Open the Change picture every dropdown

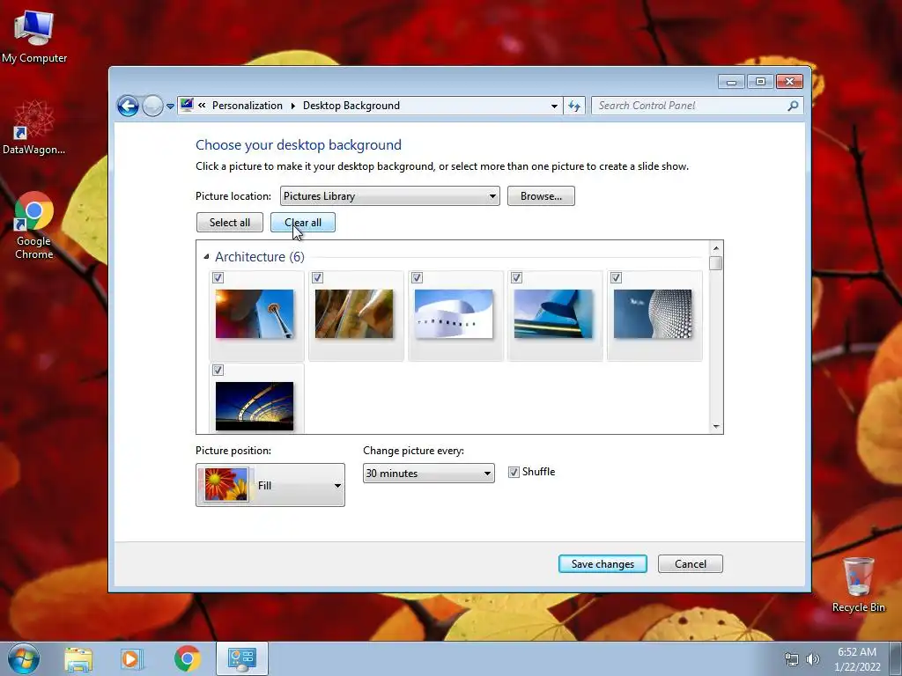click(x=429, y=473)
